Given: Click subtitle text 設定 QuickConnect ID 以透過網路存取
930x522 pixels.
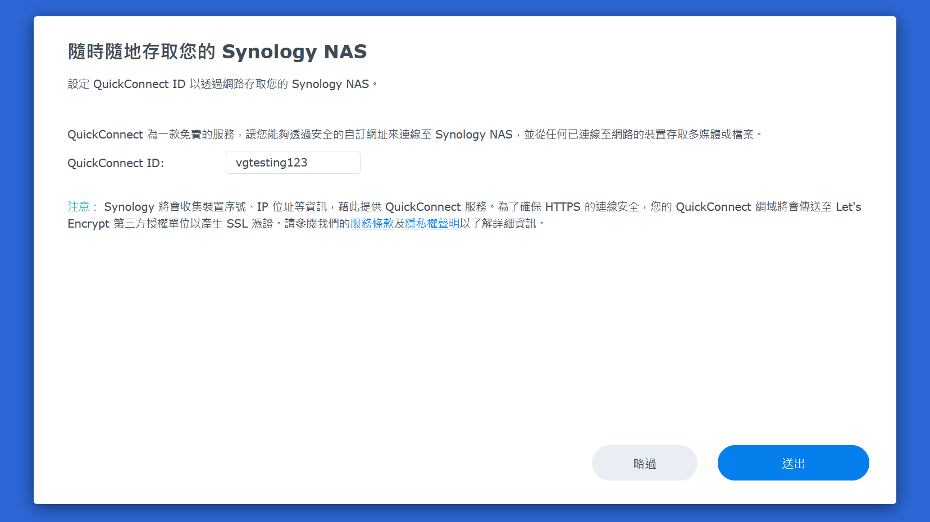Looking at the screenshot, I should [x=222, y=84].
